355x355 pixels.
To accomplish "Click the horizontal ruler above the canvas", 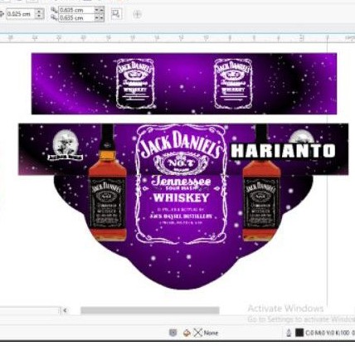I will pyautogui.click(x=177, y=38).
